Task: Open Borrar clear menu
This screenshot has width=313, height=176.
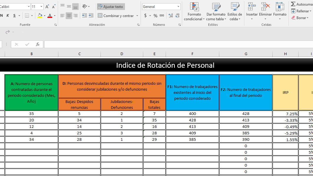Action: click(300, 18)
